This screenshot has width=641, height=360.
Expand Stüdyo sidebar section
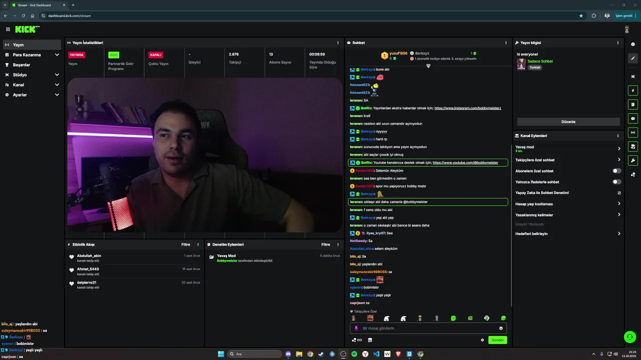pos(57,74)
